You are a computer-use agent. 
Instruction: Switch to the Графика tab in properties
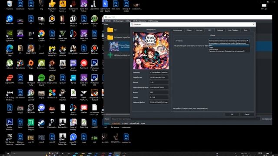[x=220, y=30]
